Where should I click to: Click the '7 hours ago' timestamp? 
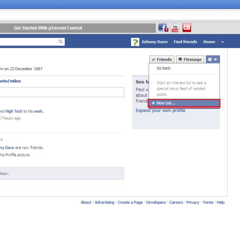10,118
